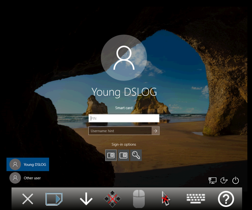Select the second smart card sign-in option

pos(124,155)
